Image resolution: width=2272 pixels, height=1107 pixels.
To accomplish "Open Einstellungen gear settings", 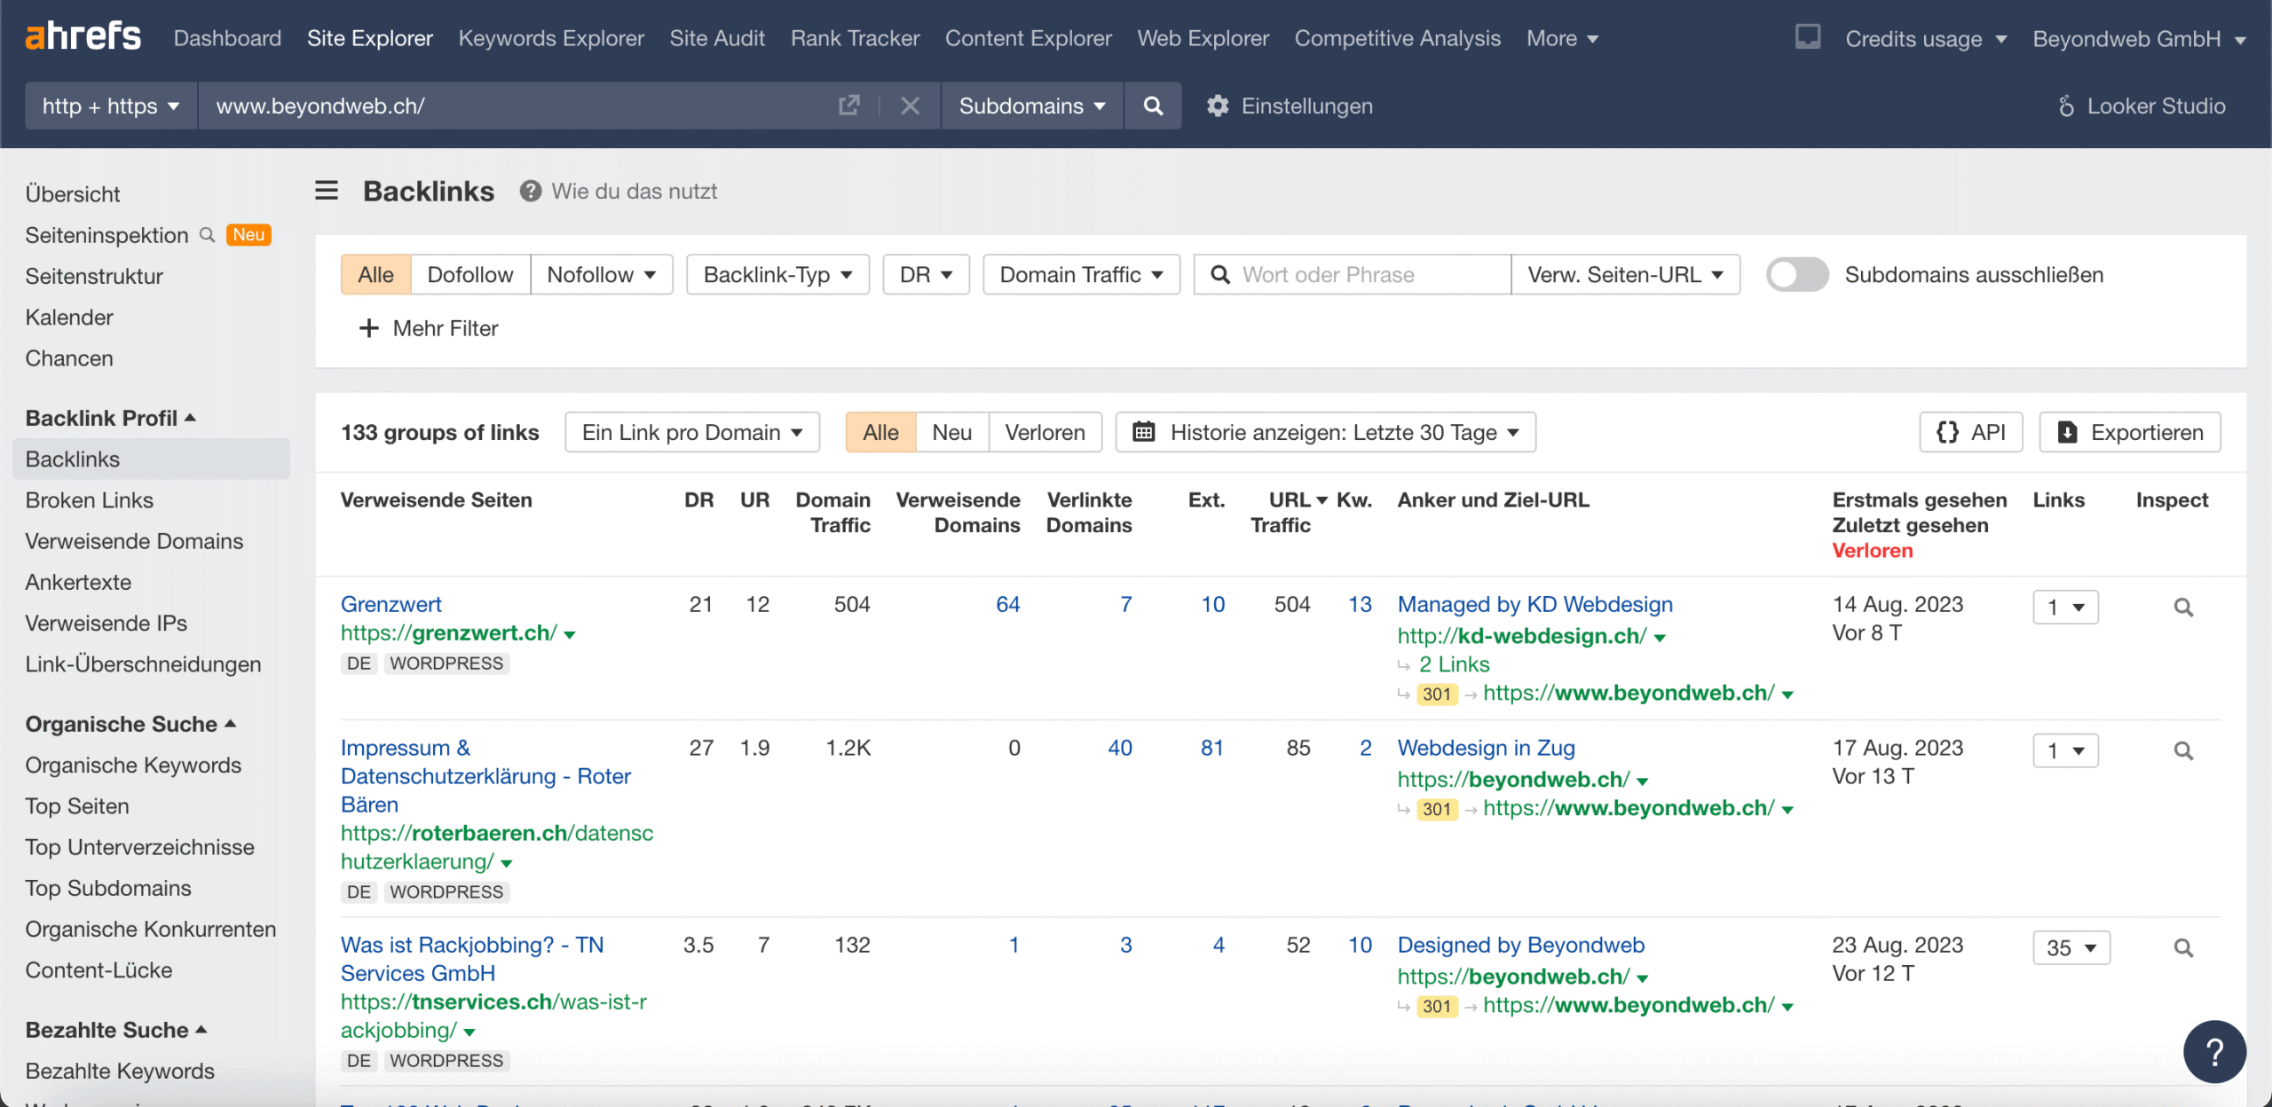I will point(1290,106).
